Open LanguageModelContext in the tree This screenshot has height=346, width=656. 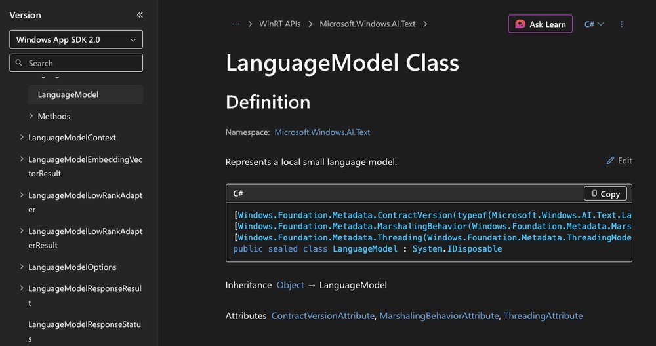pyautogui.click(x=72, y=138)
